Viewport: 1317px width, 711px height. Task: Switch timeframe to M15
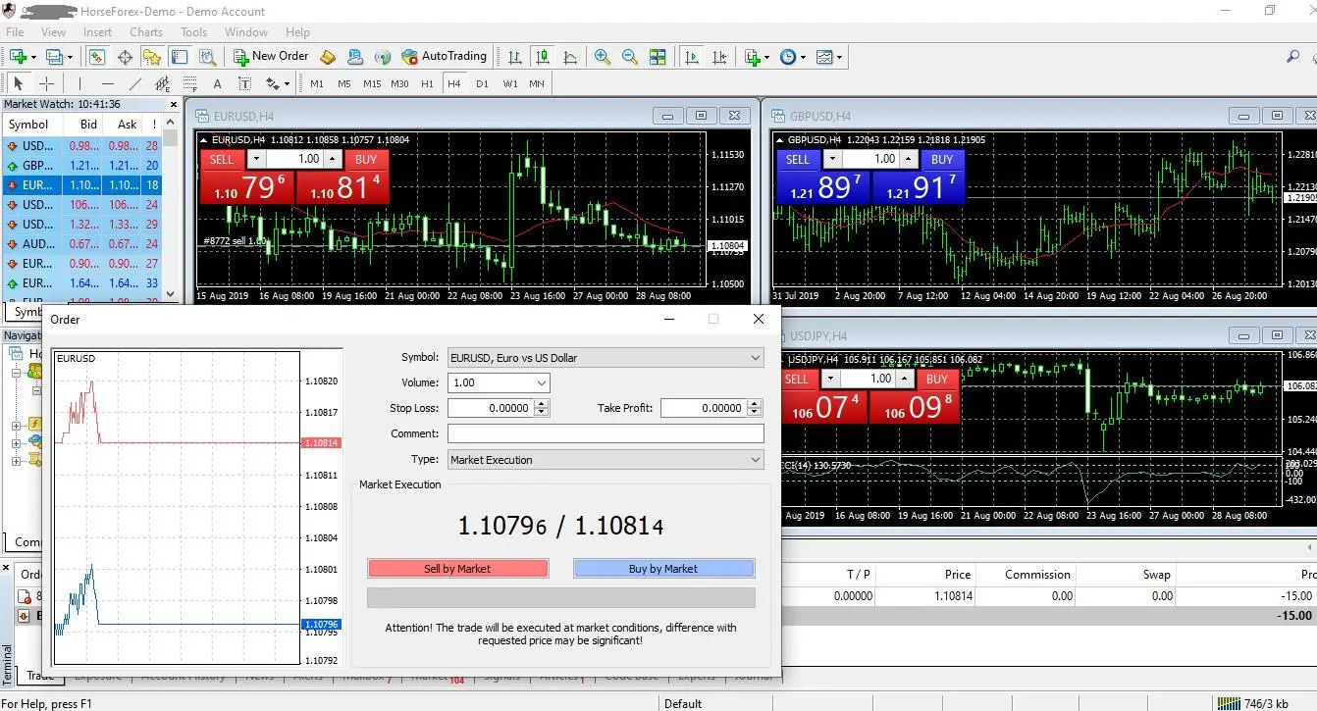coord(371,83)
